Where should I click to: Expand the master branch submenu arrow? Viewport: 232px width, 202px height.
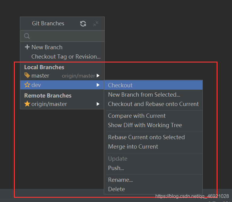coord(98,76)
